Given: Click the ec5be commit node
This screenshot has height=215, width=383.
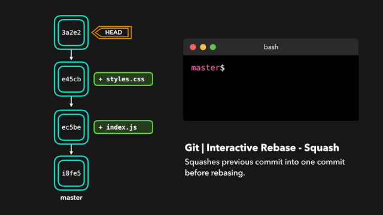Looking at the screenshot, I should pos(71,127).
